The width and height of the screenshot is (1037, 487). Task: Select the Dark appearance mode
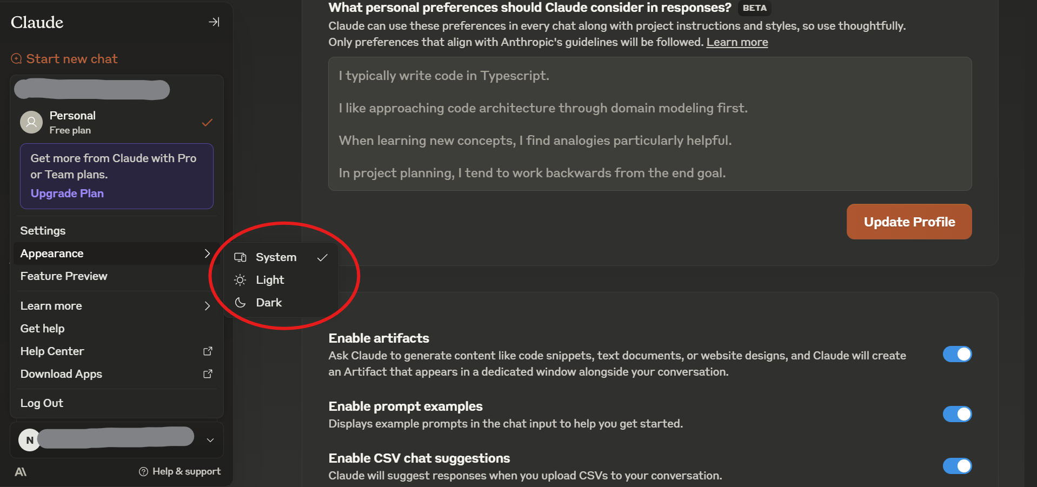coord(269,303)
